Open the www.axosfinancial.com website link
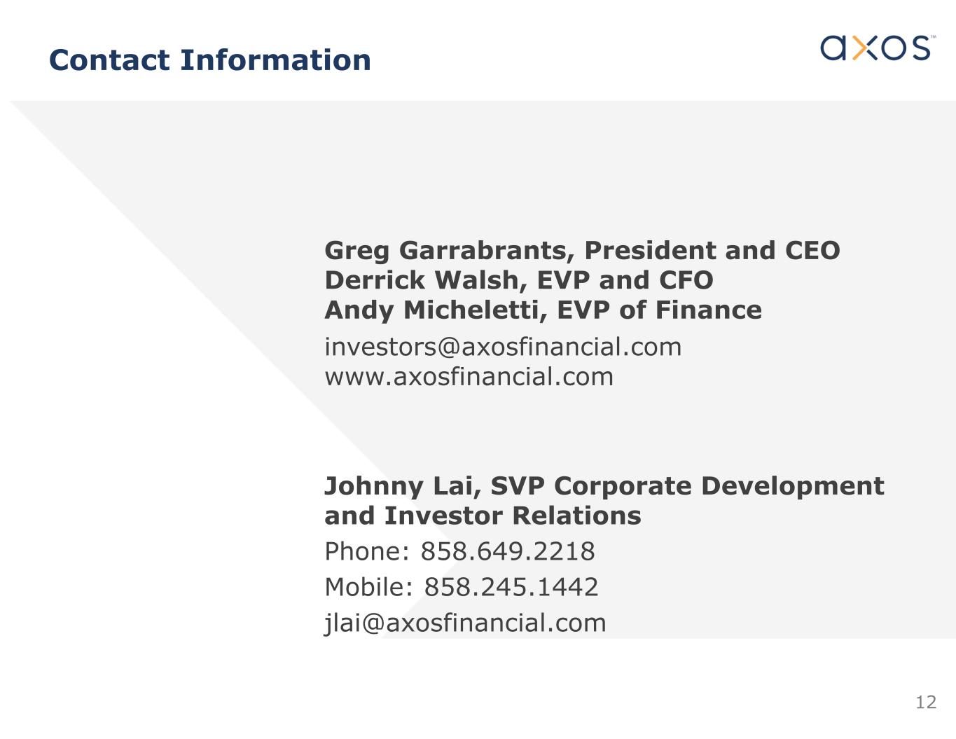 coord(469,377)
